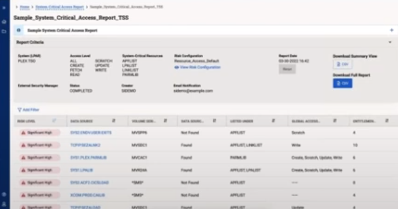This screenshot has height=209, width=398.
Task: Select the Sample_System_Critical_Access_Report_TSS page title
Action: (71, 17)
